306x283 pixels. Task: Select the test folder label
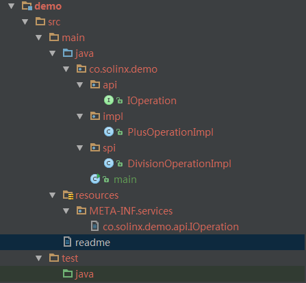[70, 258]
